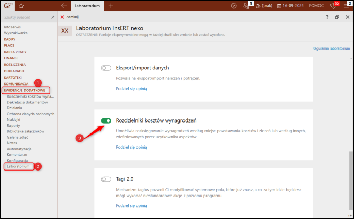Open Notes sidebar item

[x=12, y=143]
